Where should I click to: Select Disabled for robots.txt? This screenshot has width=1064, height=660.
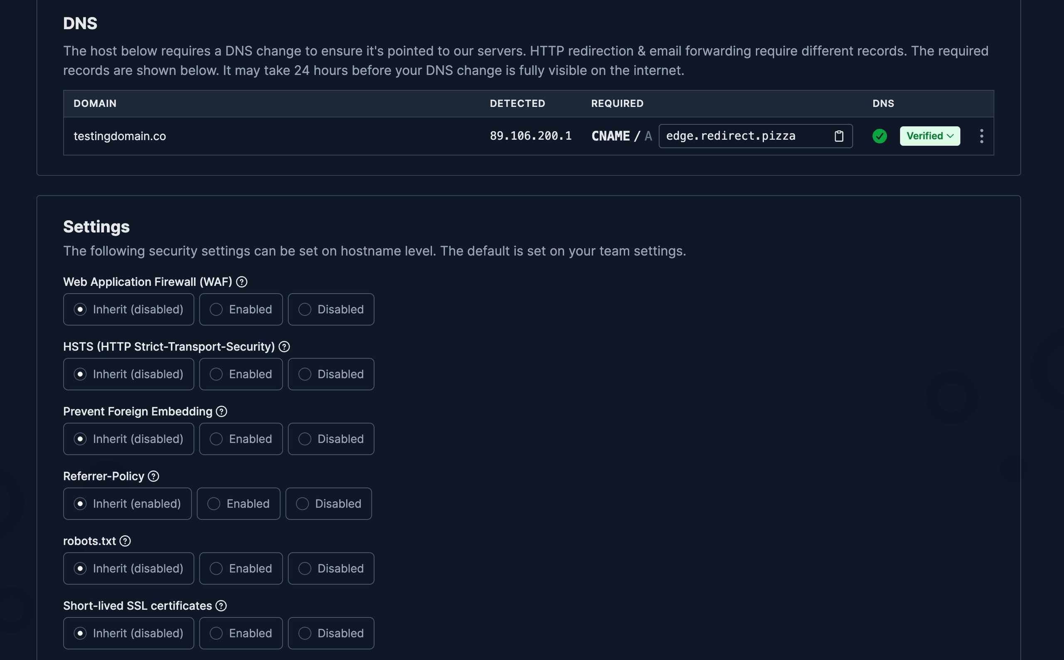pyautogui.click(x=331, y=569)
